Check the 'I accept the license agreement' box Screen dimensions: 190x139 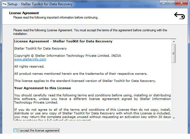coord(15,130)
